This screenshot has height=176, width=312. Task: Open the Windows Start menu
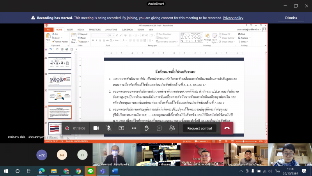point(6,171)
